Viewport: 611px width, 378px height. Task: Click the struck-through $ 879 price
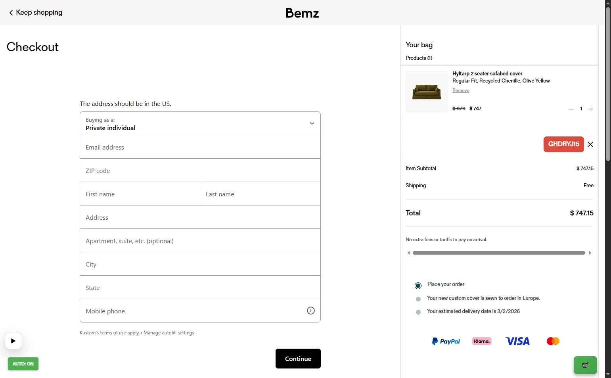(459, 109)
